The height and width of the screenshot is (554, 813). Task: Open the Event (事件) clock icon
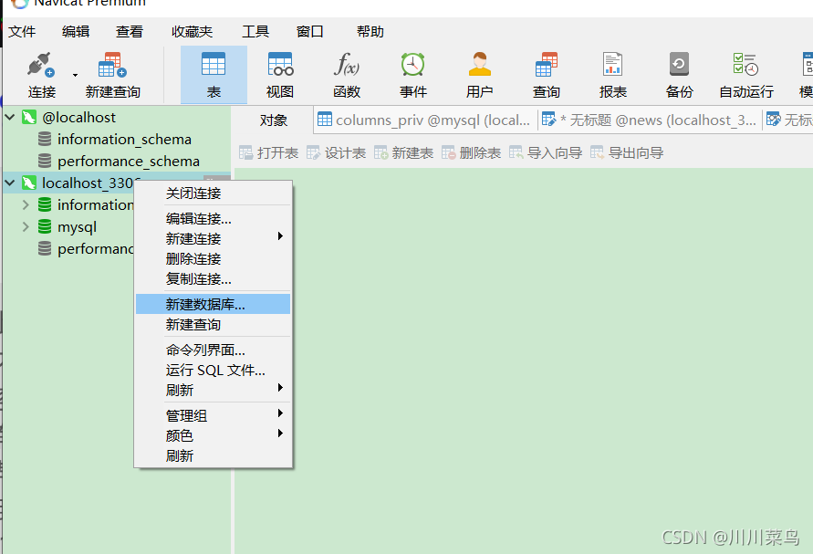[x=412, y=64]
